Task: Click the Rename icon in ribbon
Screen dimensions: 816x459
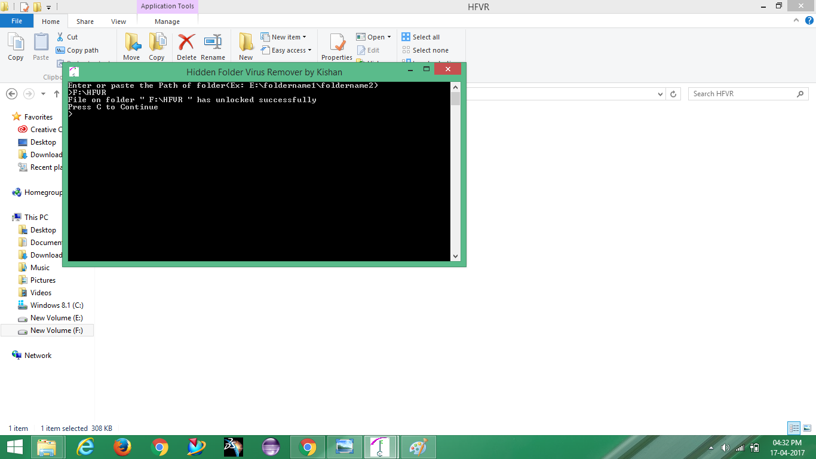Action: [213, 42]
